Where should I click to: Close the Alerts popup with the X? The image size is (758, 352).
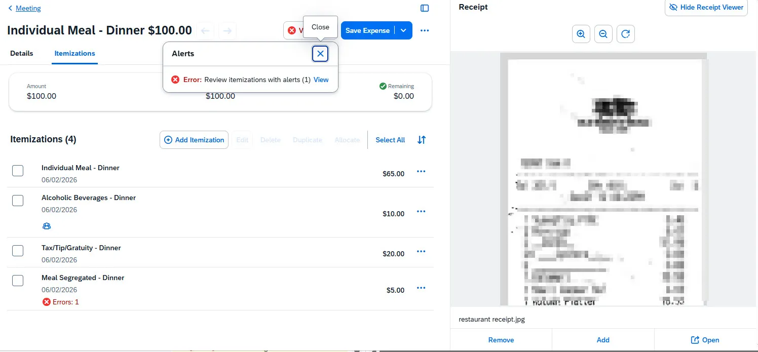coord(320,54)
